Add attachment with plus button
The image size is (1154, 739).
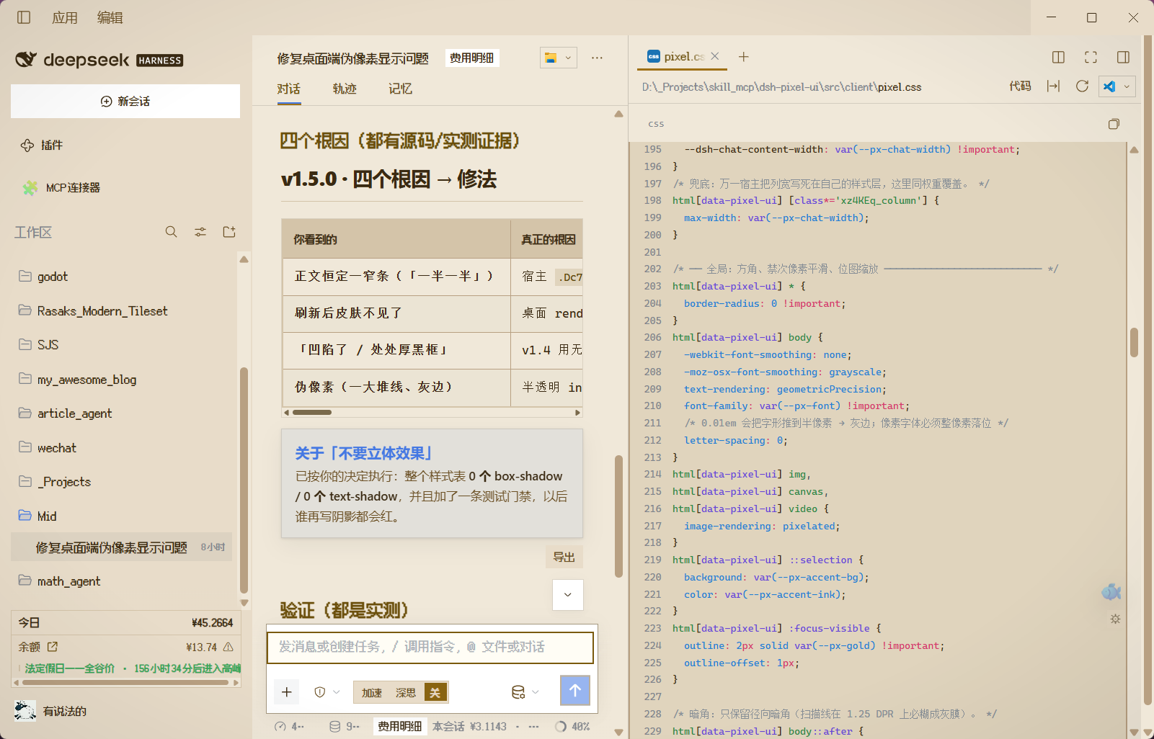click(x=286, y=692)
